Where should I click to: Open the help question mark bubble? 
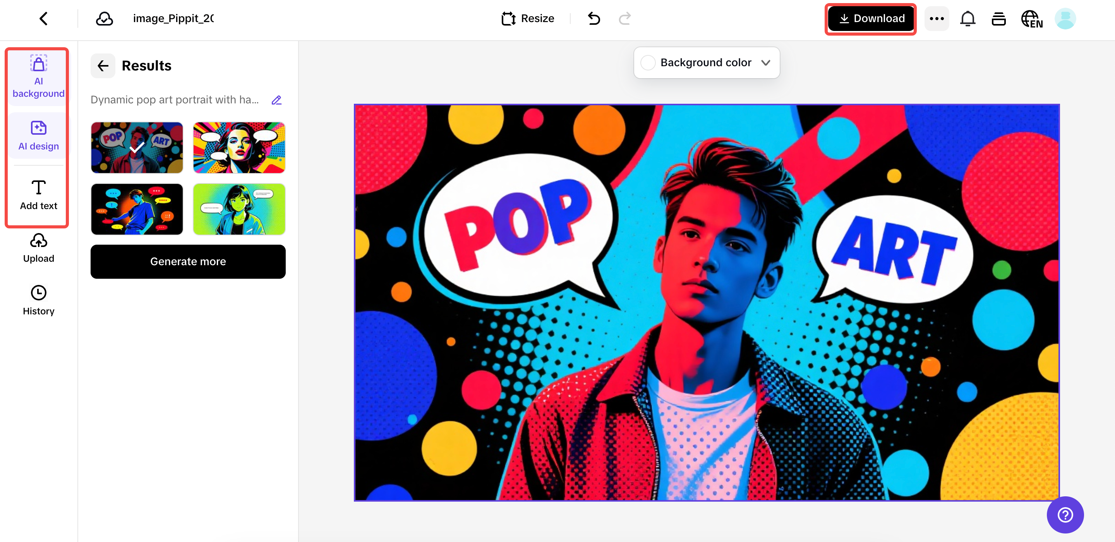[1065, 514]
